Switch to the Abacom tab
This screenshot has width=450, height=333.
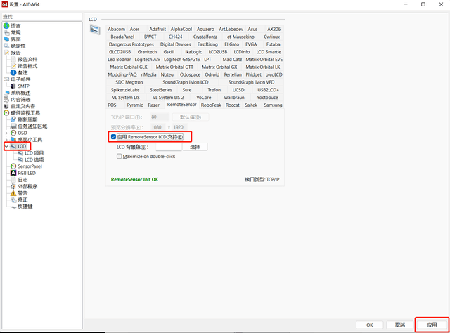pos(117,29)
